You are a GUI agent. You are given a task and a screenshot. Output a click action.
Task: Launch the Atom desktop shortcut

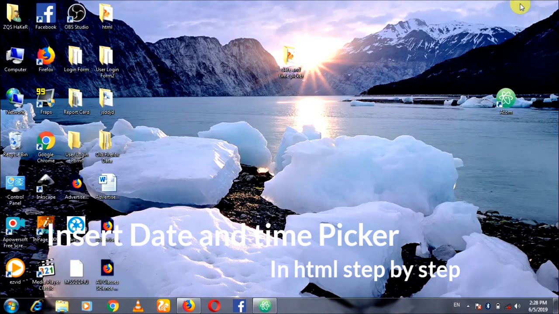506,102
